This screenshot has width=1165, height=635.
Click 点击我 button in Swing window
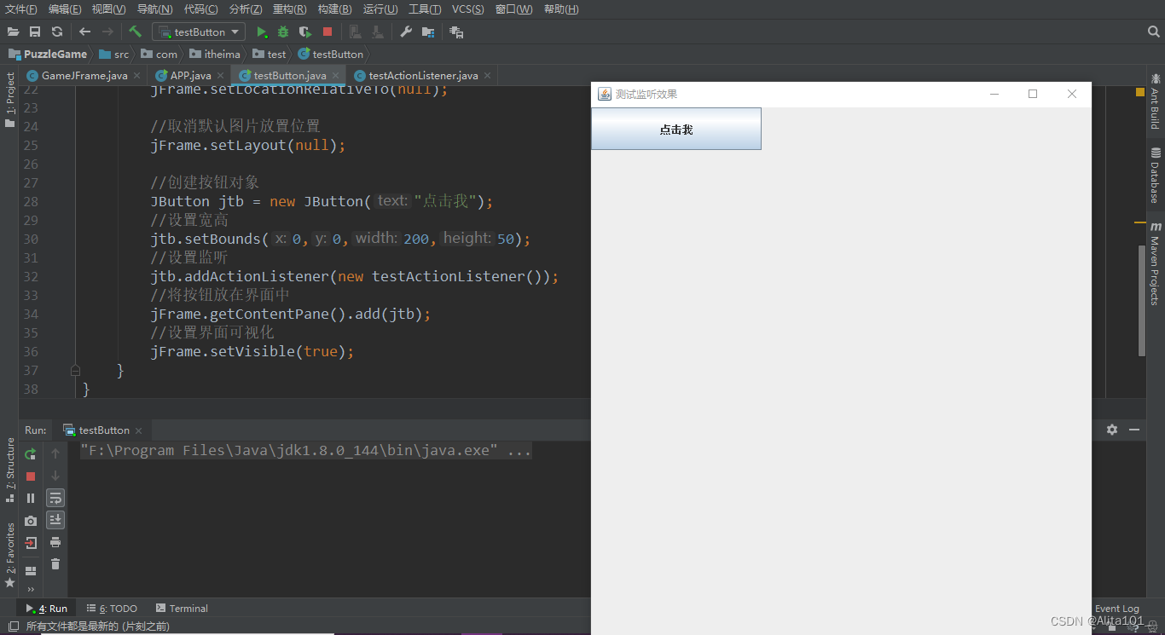pos(676,129)
